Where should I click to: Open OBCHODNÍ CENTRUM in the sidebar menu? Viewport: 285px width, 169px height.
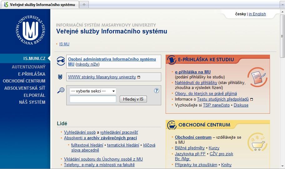tap(24, 81)
